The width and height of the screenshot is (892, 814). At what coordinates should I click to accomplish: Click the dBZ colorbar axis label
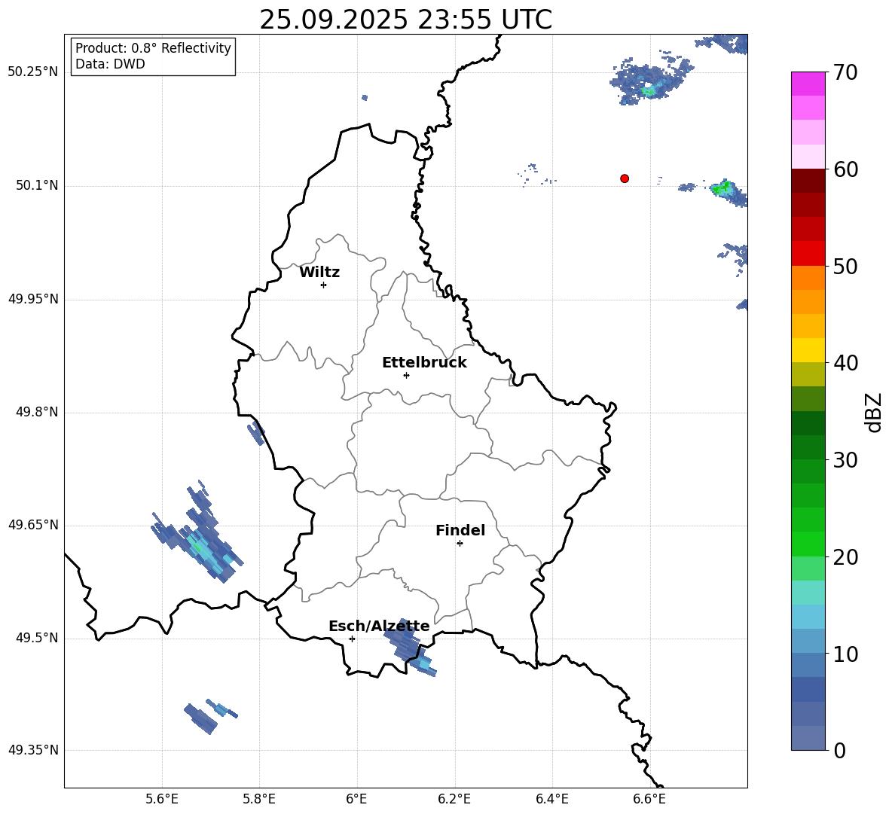874,413
